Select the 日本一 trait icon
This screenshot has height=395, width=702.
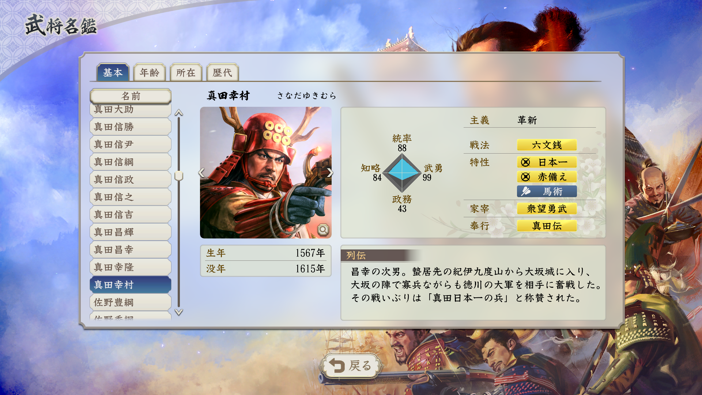click(525, 162)
